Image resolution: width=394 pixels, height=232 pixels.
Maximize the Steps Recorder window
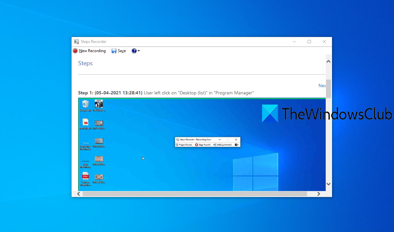[309, 42]
